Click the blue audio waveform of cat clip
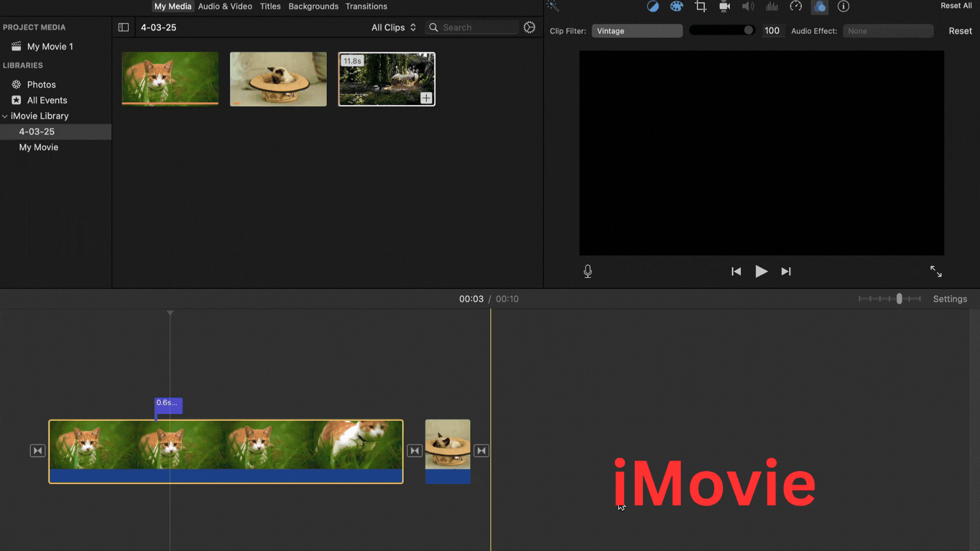 click(x=226, y=476)
